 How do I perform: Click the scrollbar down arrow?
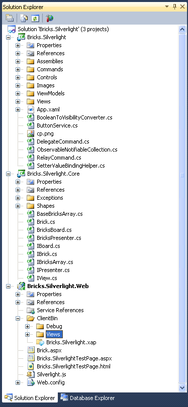(x=182, y=387)
